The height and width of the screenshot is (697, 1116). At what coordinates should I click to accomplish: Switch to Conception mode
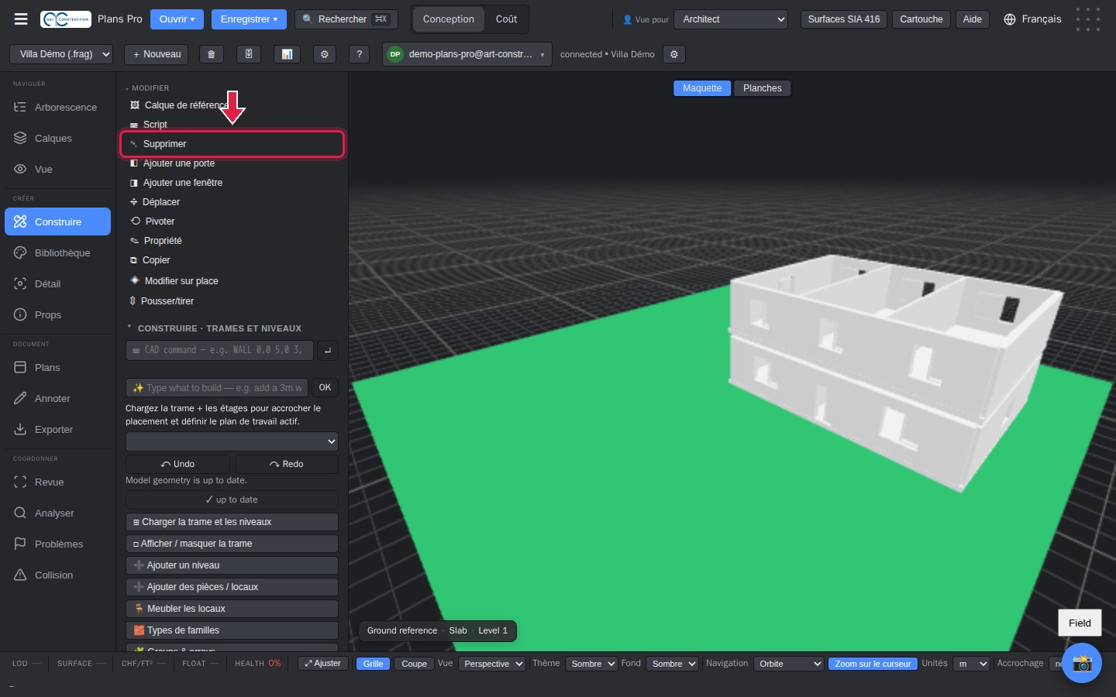point(448,19)
